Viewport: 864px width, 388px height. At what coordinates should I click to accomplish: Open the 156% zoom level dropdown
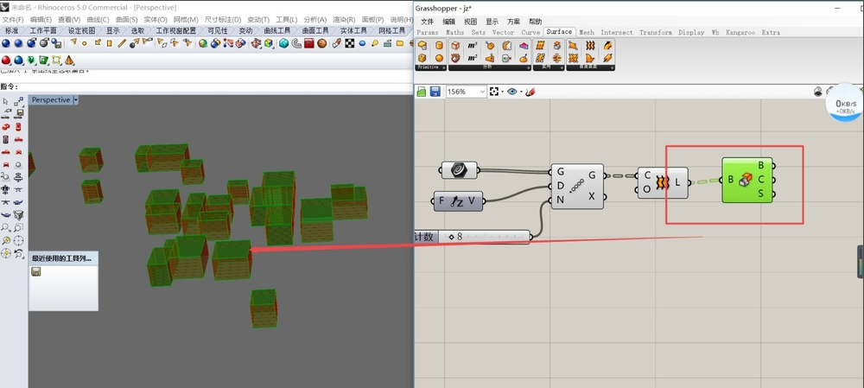coord(481,92)
